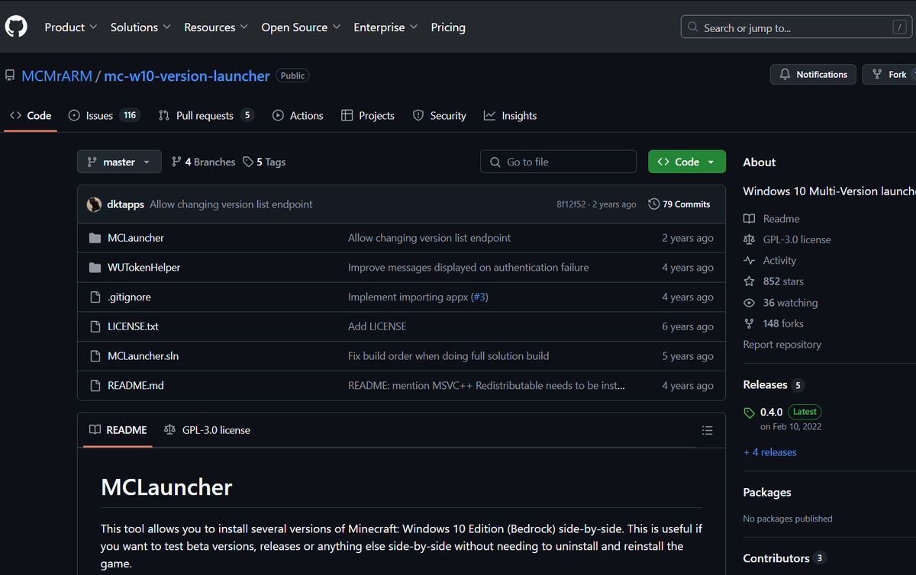Open the Contributors heading link
Viewport: 916px width, 575px height.
(784, 558)
